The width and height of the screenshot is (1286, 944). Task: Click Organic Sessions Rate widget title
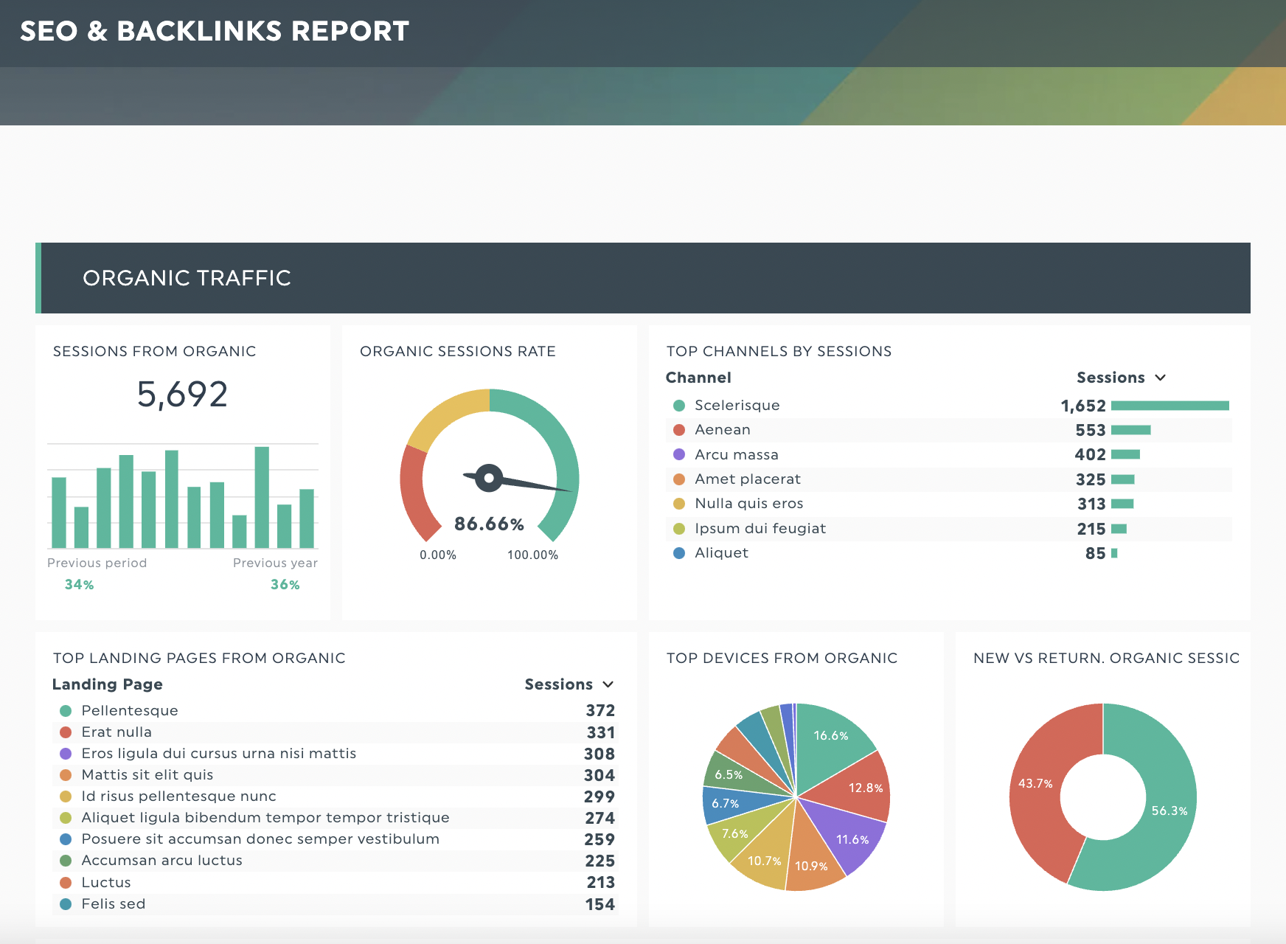coord(458,351)
